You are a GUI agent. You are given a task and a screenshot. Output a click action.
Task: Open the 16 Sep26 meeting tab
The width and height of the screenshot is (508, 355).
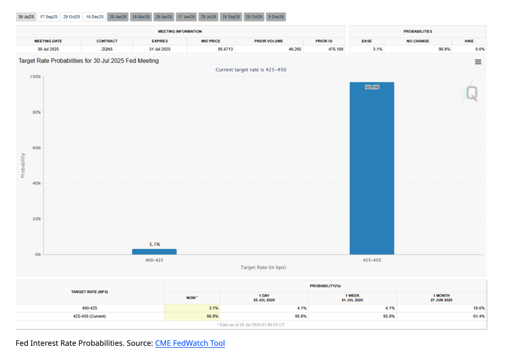(231, 17)
